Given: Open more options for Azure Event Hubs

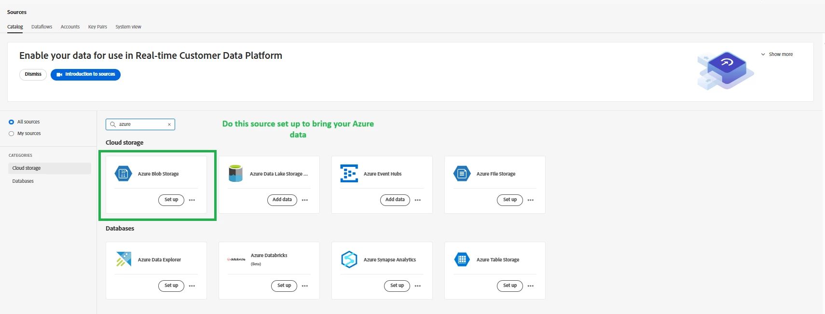Looking at the screenshot, I should click(x=418, y=200).
